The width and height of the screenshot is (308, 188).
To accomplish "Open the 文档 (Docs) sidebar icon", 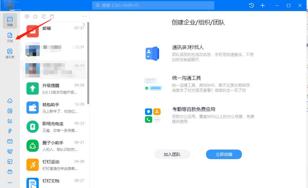I will tap(10, 37).
